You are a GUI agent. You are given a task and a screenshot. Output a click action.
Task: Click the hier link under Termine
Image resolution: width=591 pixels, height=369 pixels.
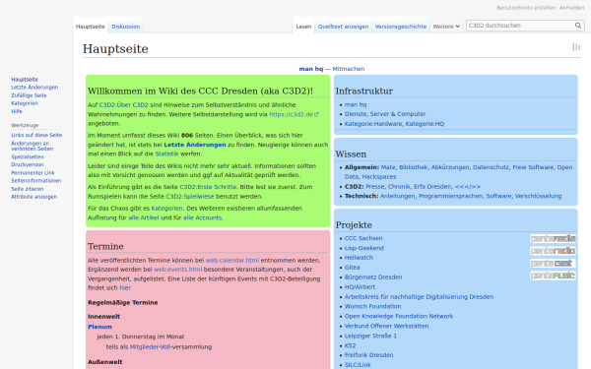coord(125,287)
